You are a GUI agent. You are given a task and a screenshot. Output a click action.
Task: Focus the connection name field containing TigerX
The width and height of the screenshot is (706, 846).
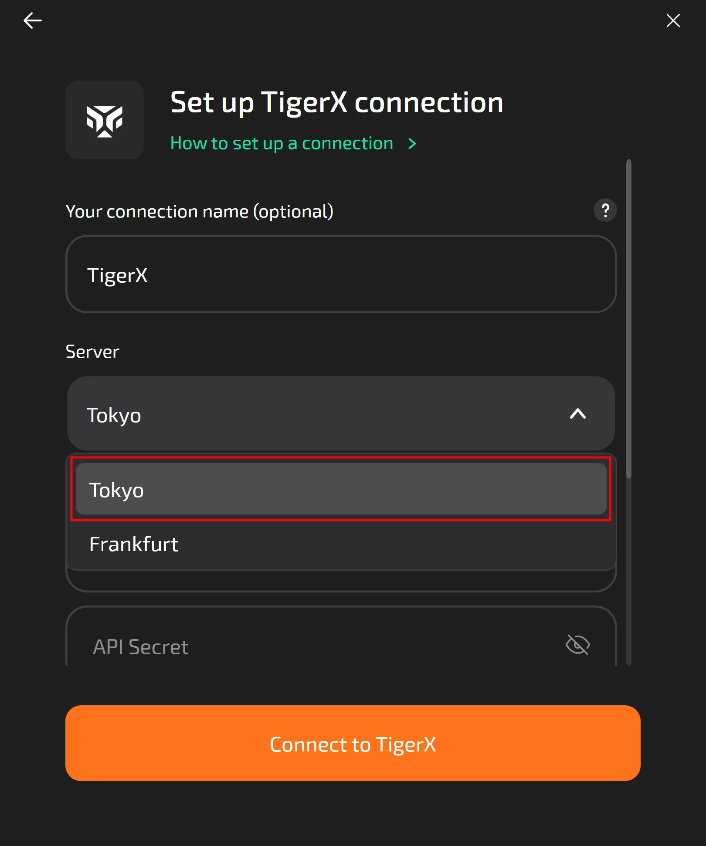tap(341, 274)
